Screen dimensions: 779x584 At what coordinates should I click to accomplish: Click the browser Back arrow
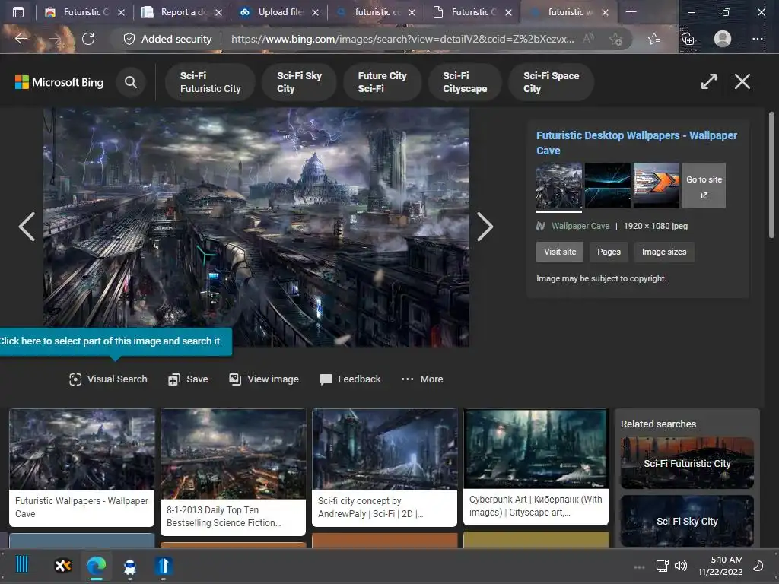click(21, 38)
